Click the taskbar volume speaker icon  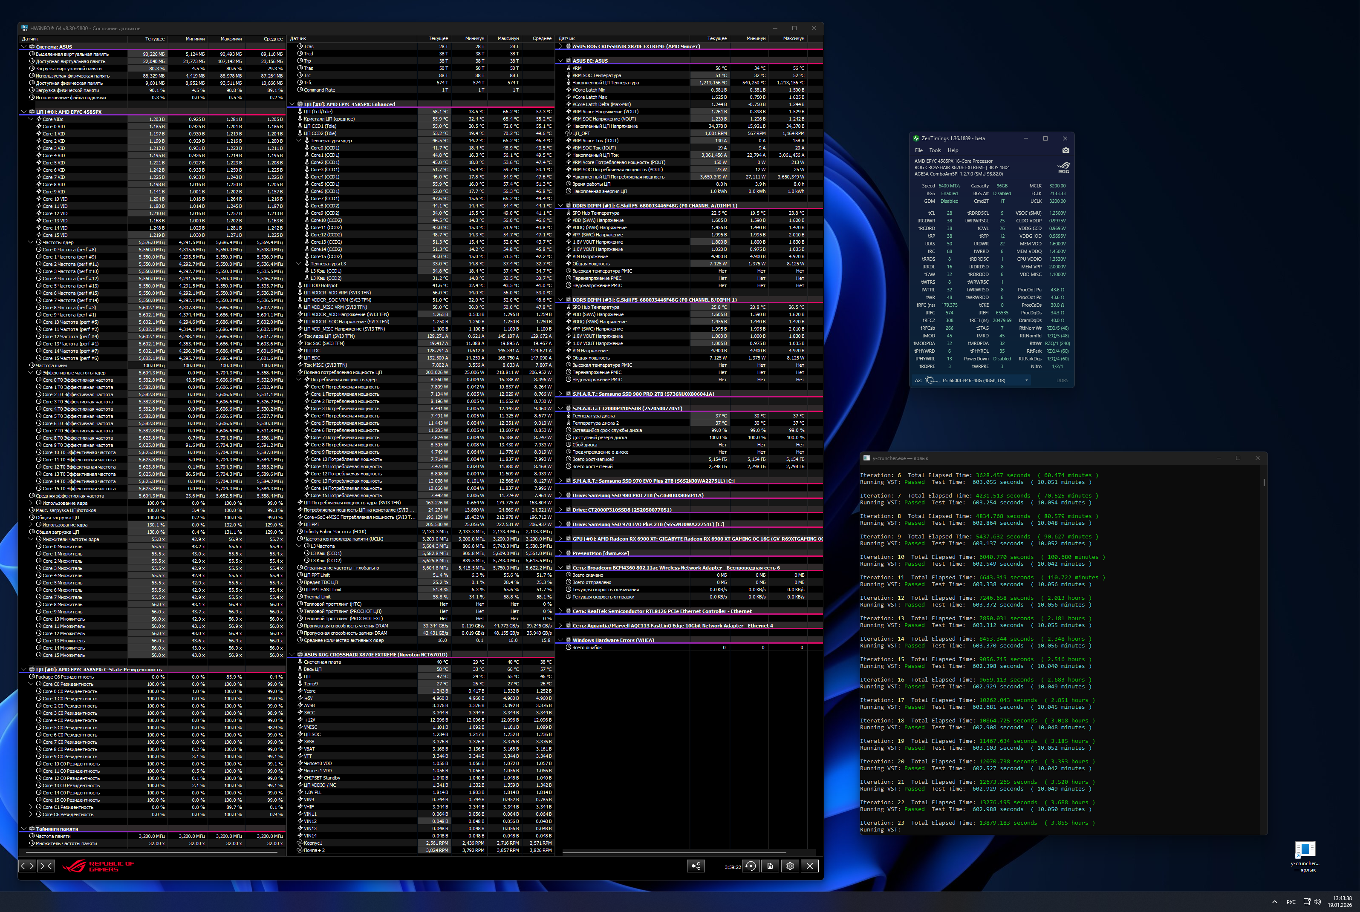tap(1317, 901)
